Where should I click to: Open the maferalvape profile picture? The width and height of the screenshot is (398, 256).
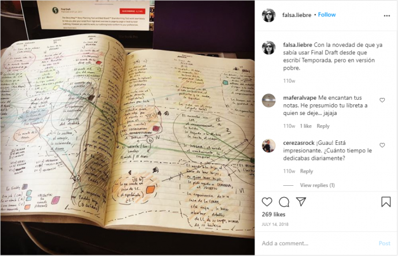[x=268, y=101]
